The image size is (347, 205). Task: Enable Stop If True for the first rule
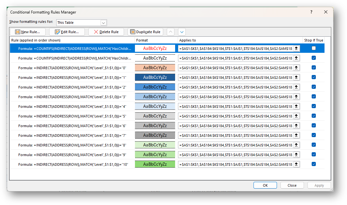coord(314,48)
